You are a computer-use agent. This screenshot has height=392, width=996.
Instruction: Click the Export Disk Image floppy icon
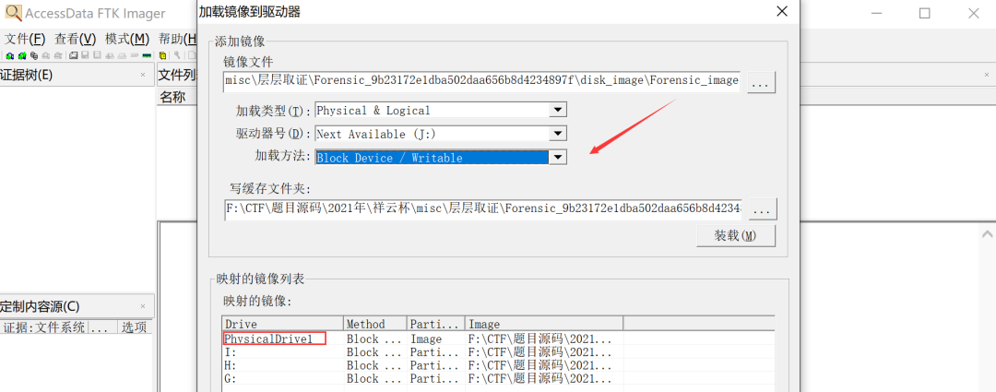click(85, 56)
